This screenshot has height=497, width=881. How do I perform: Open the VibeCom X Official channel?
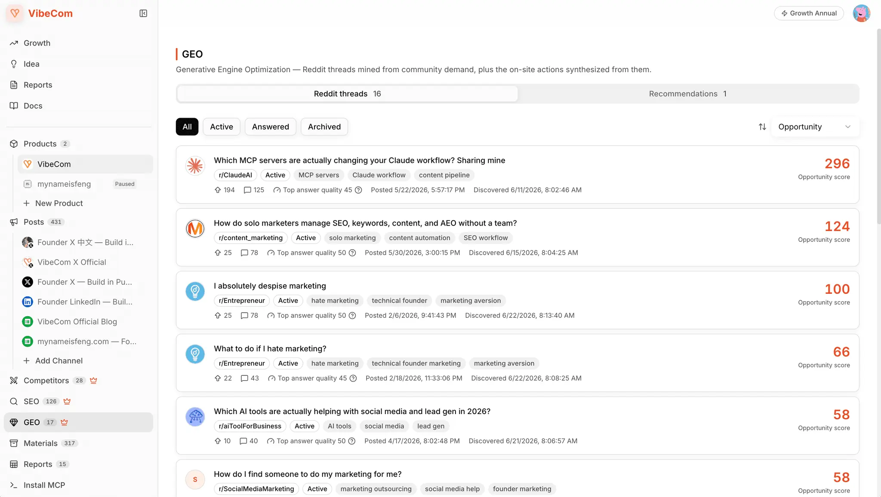(x=85, y=262)
